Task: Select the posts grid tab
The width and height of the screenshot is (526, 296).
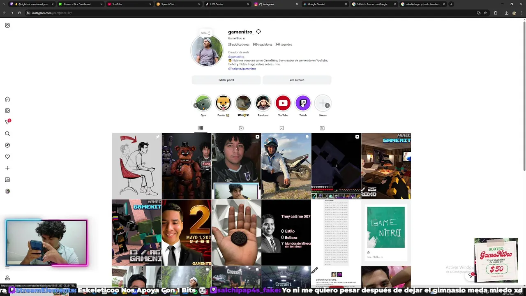Action: click(201, 128)
